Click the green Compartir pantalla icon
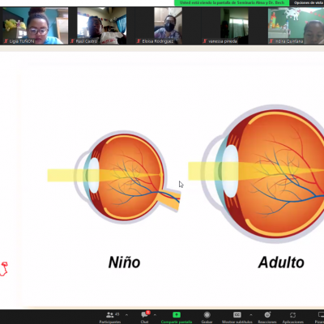Image resolution: width=324 pixels, height=324 pixels. (x=177, y=315)
